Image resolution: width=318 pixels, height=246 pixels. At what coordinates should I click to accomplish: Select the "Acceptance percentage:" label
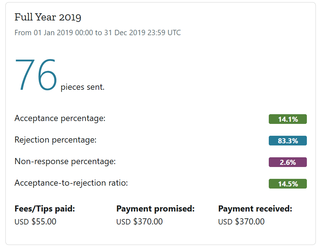coord(60,119)
